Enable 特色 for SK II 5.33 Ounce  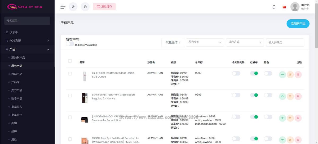268,73
